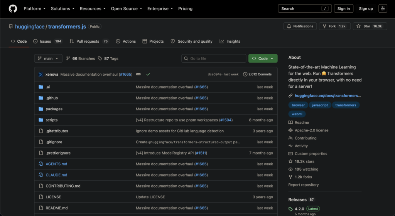395x216 pixels.
Task: Click the Readme book icon
Action: pos(290,123)
